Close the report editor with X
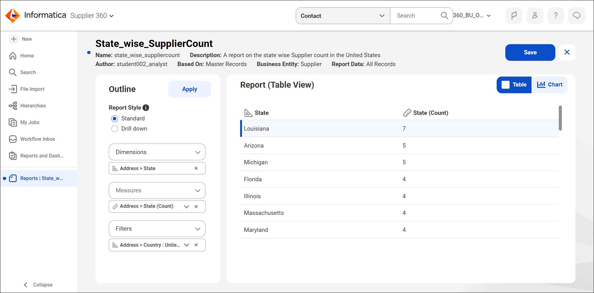Screen dimensions: 594x293 [567, 52]
